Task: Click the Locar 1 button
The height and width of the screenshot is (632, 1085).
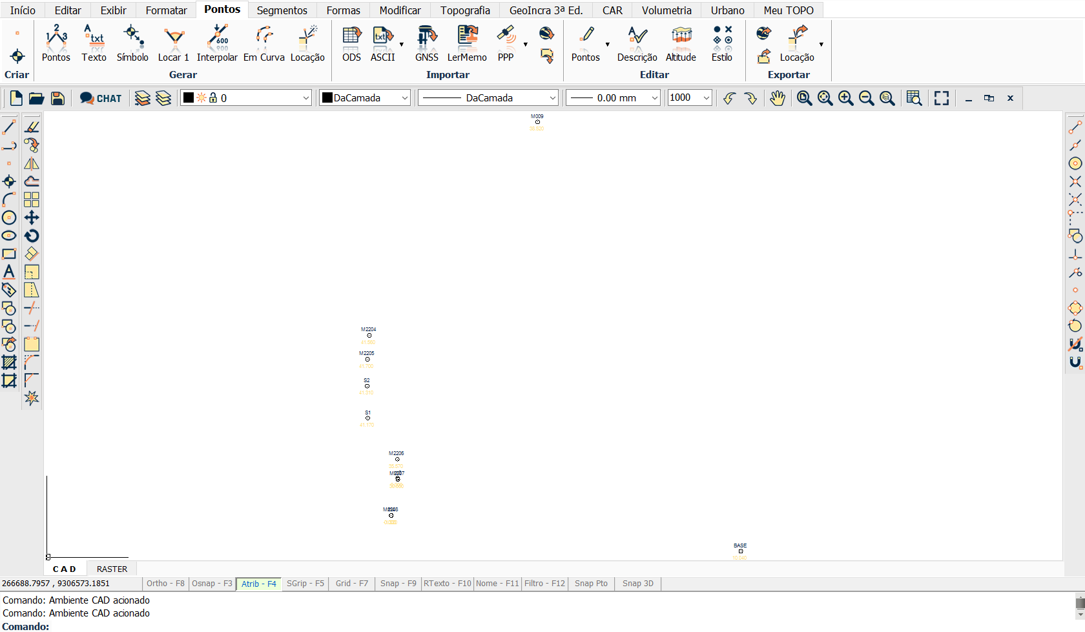Action: click(x=174, y=43)
